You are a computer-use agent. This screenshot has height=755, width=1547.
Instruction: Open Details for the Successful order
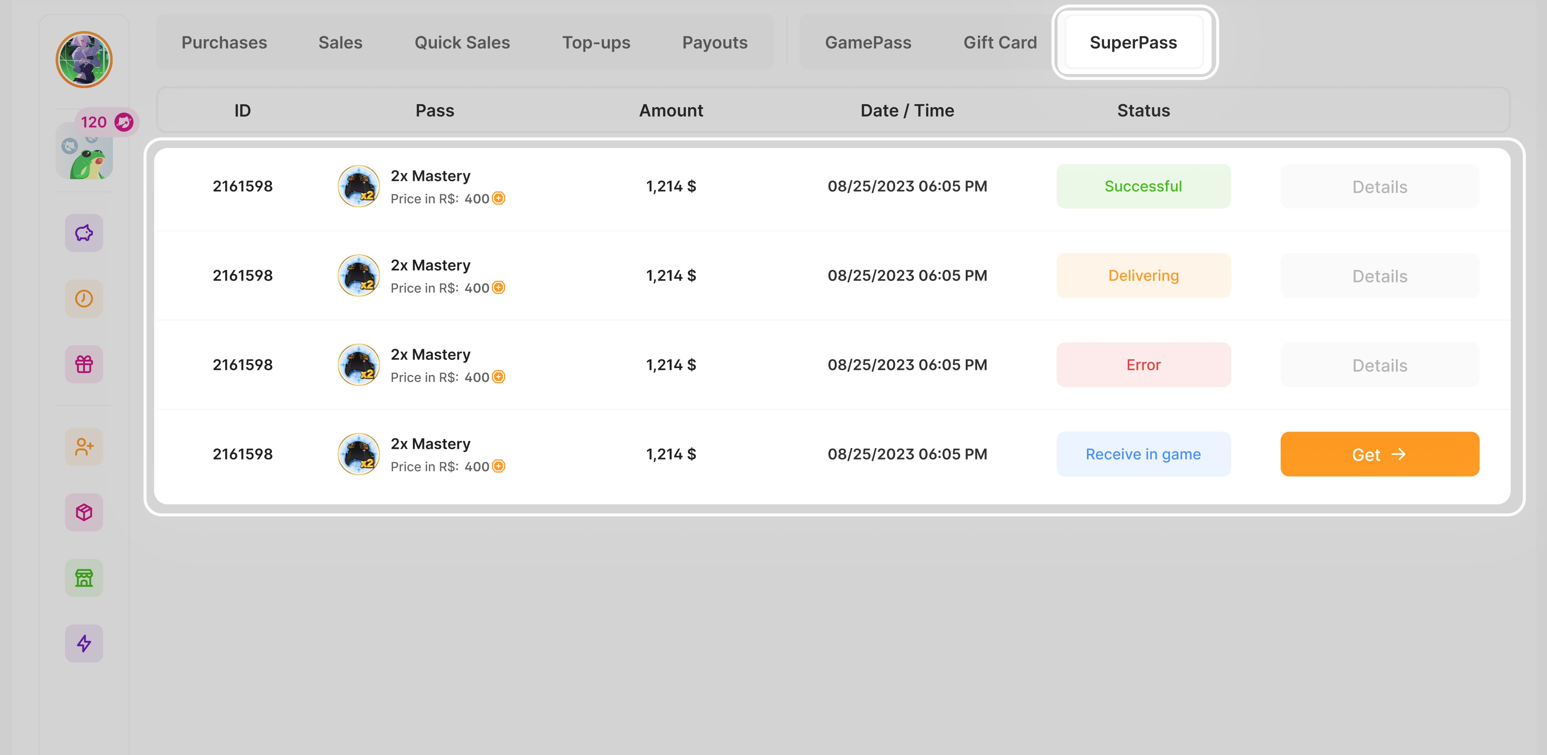(1379, 186)
